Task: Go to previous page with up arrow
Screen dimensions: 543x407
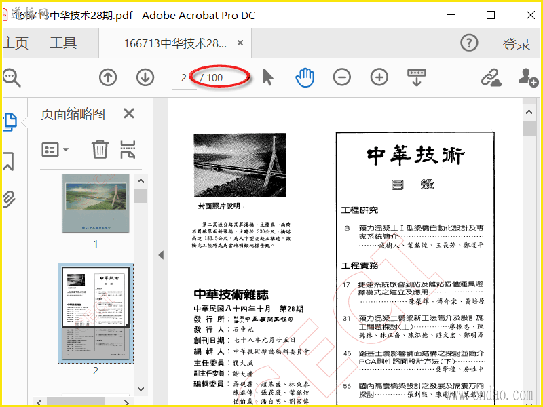Action: pos(108,77)
